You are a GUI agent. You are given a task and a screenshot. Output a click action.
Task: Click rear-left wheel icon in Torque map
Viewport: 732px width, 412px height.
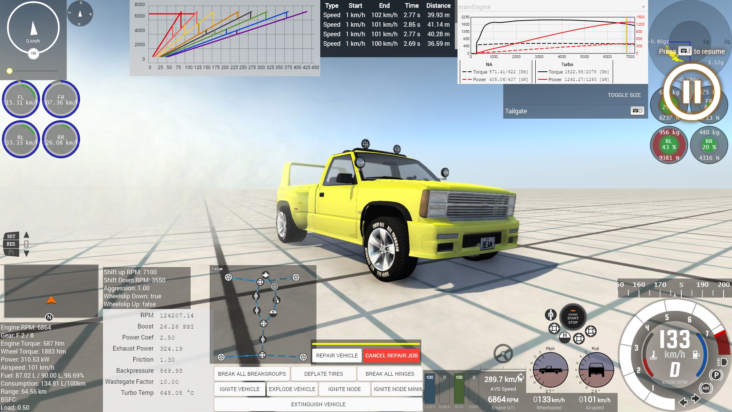pos(221,357)
